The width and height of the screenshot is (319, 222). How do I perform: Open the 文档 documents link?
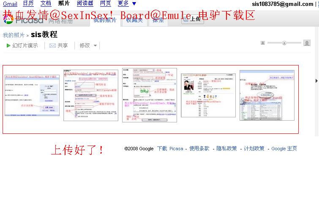coord(46,3)
